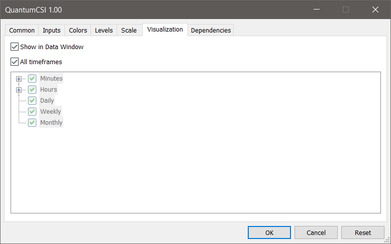391x244 pixels.
Task: Toggle the Monthly timeframe checkbox
Action: click(32, 123)
